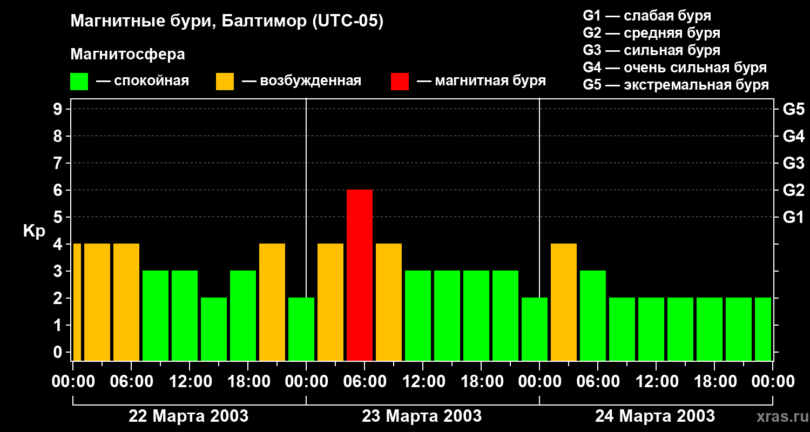This screenshot has height=432, width=810.
Task: Click the 18:00 tick label under 24 Марта
Action: point(714,382)
